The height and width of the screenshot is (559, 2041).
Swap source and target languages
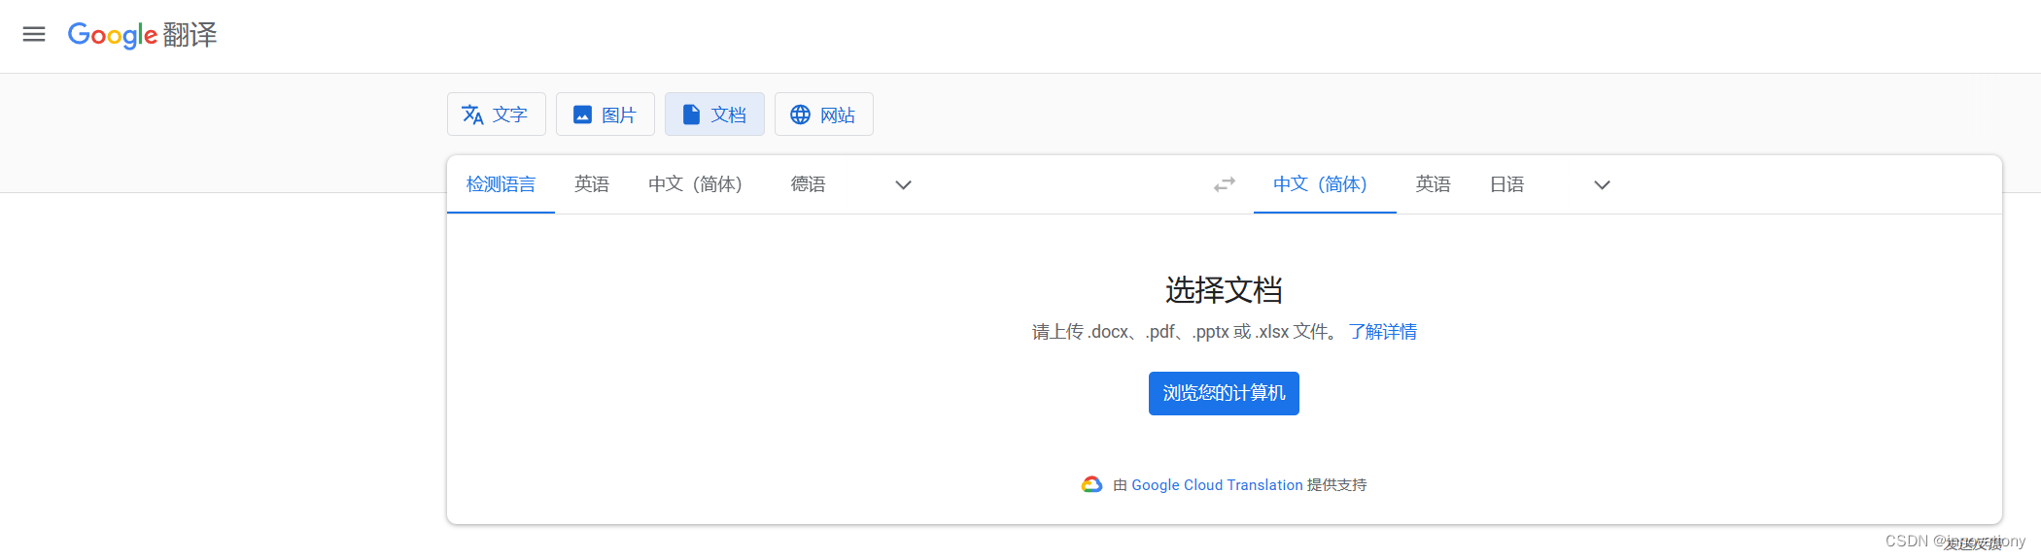(1224, 184)
